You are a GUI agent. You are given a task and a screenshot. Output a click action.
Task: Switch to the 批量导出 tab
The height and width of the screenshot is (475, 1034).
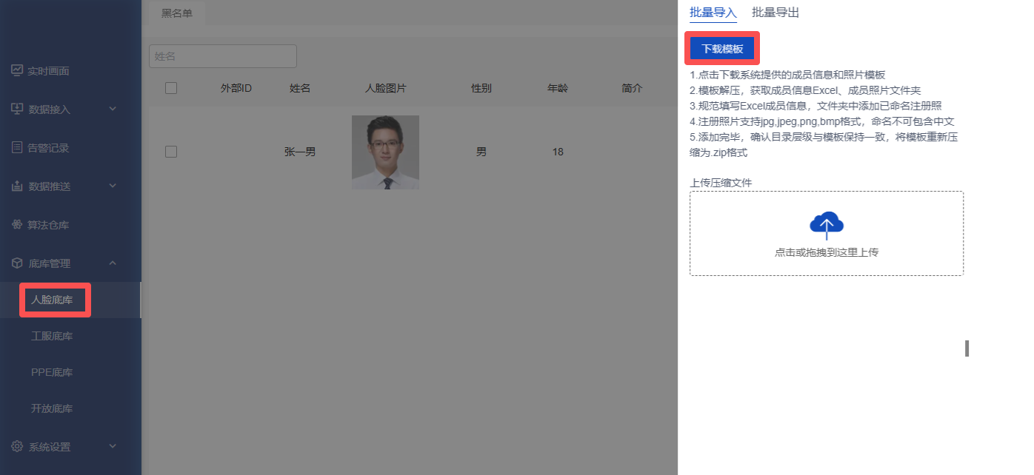coord(775,13)
